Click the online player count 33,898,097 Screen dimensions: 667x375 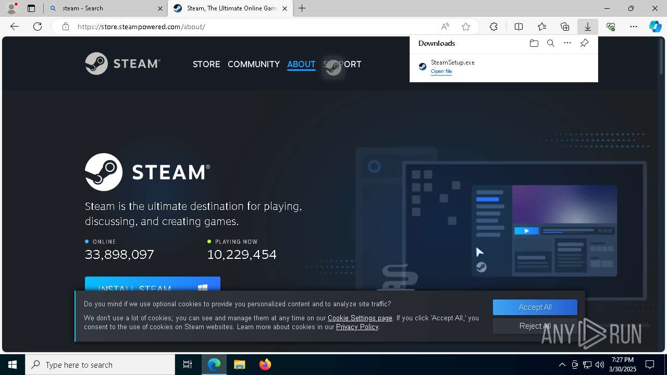point(119,254)
